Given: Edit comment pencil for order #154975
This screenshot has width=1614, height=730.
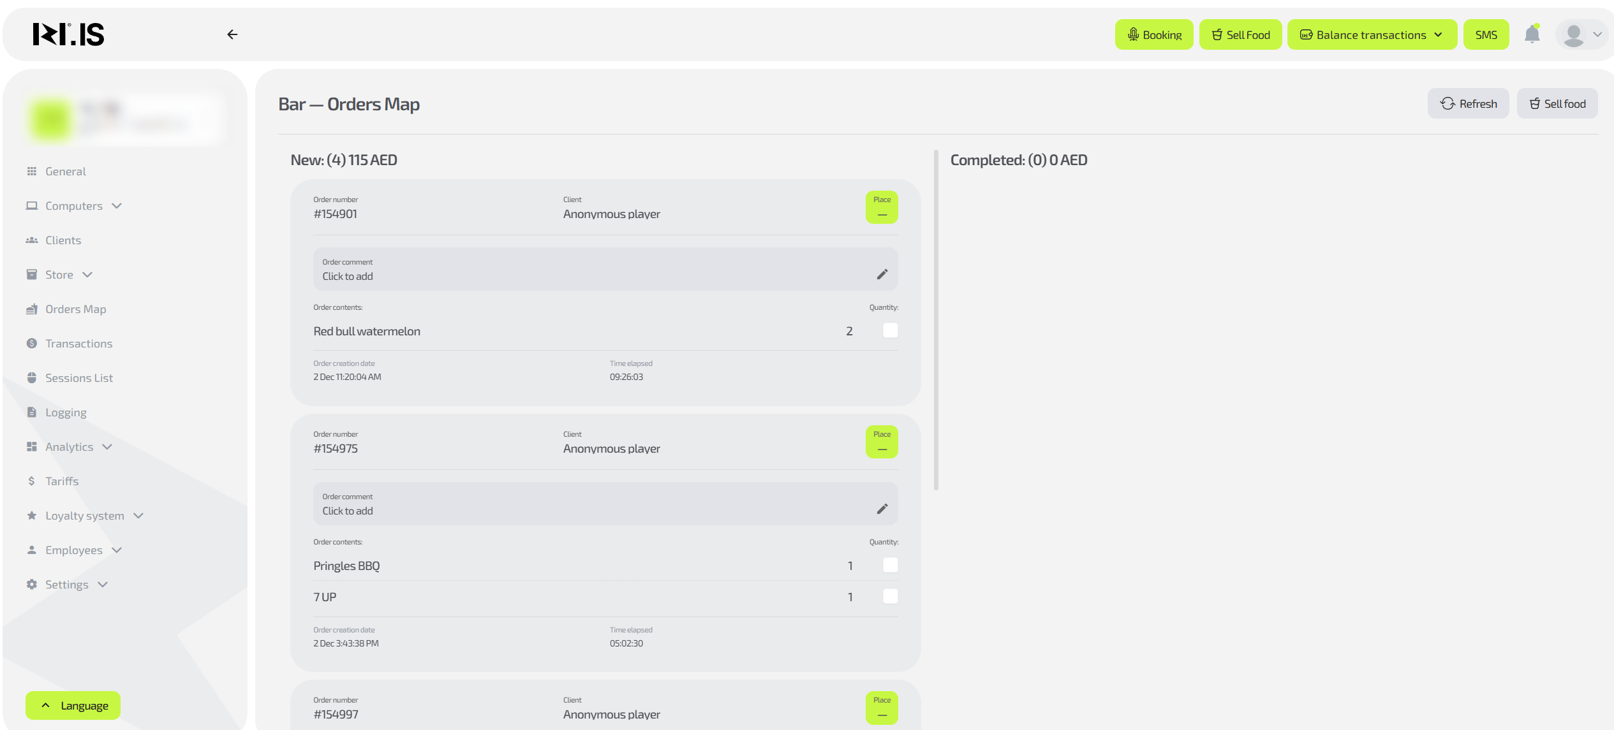Looking at the screenshot, I should coord(882,509).
